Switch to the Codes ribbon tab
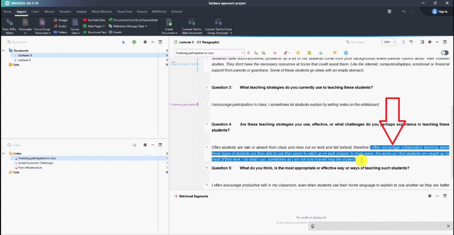Image resolution: width=454 pixels, height=235 pixels. (x=35, y=12)
